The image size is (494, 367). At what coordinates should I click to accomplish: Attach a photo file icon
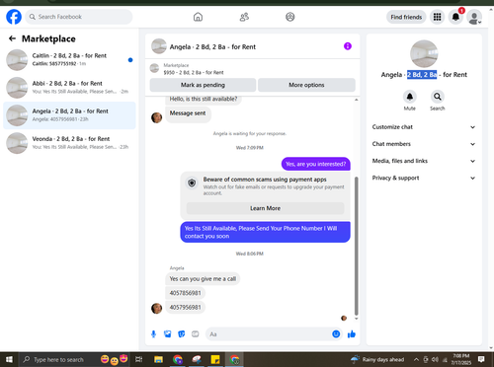click(x=168, y=334)
